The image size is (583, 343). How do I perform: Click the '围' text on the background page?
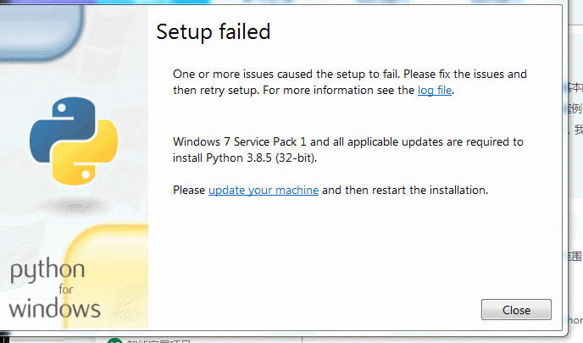577,256
